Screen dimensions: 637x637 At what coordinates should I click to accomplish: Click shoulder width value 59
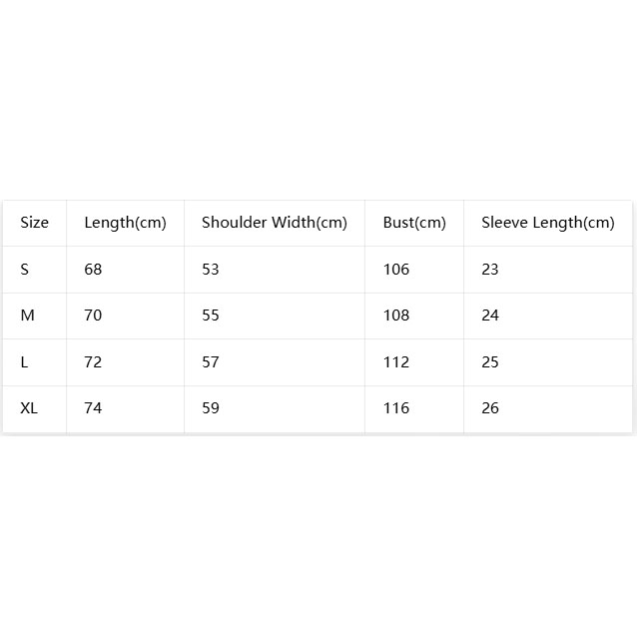coord(211,408)
